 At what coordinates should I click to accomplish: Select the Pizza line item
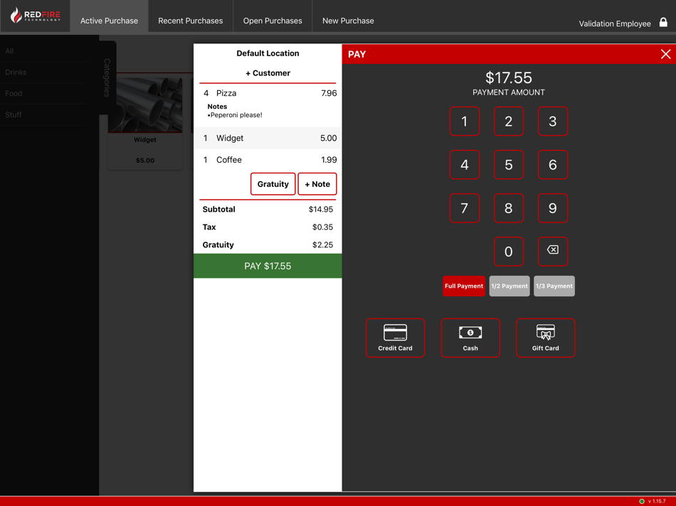pyautogui.click(x=268, y=93)
